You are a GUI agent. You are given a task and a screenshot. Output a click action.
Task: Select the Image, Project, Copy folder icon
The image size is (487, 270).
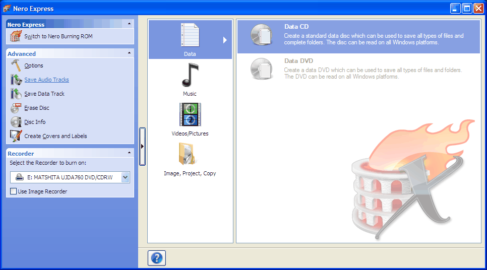pos(187,154)
